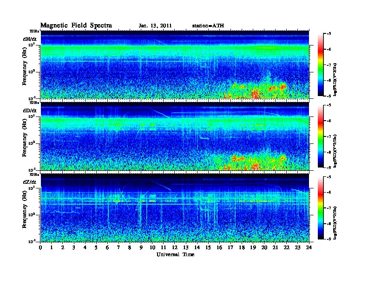368x284 pixels.
Task: Click hour tick label '23' on the time axis
Action: 297,247
